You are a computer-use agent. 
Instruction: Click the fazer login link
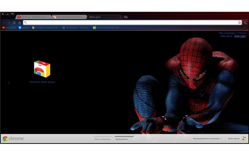(x=240, y=36)
